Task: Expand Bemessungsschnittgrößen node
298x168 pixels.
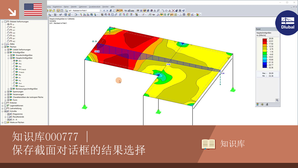Action: (8, 89)
